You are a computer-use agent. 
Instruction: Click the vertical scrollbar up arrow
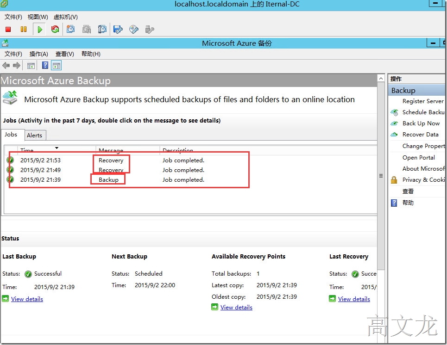[381, 78]
